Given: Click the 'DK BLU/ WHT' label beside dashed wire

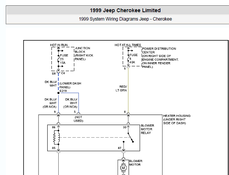Looking at the screenshot, I should (51, 84).
